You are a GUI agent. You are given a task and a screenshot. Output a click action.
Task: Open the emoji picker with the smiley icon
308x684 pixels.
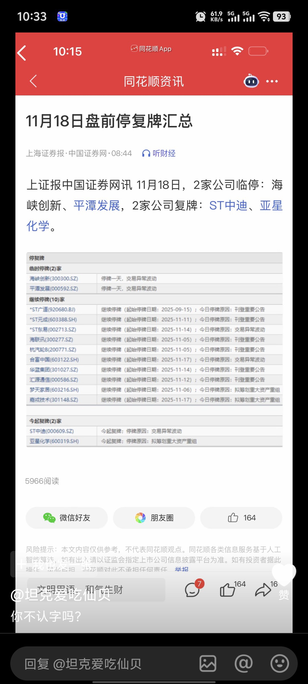pos(279,663)
